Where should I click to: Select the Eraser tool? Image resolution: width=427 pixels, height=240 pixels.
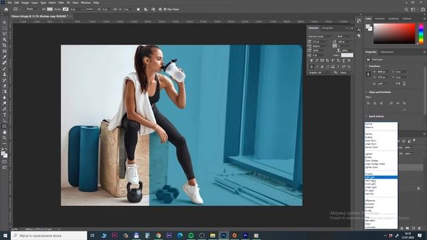tap(5, 86)
